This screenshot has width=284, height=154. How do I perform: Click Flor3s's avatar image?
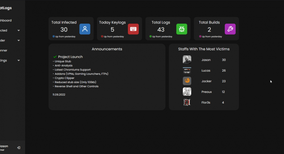(x=187, y=102)
